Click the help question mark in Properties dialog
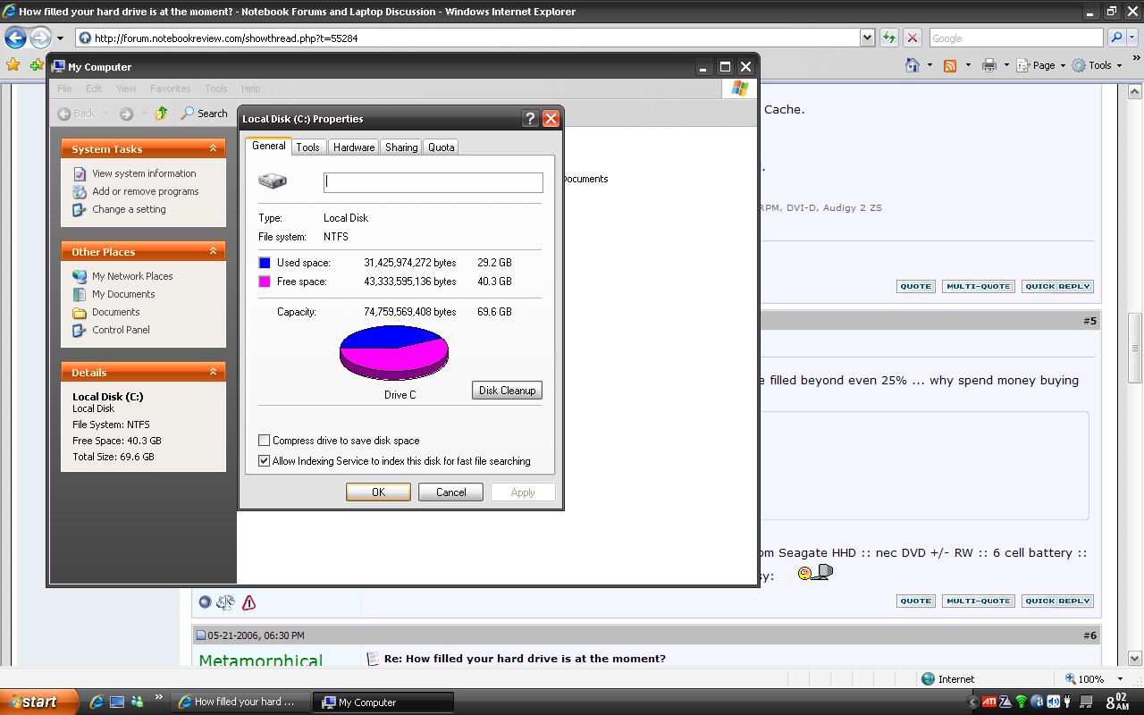The width and height of the screenshot is (1144, 715). pyautogui.click(x=530, y=118)
